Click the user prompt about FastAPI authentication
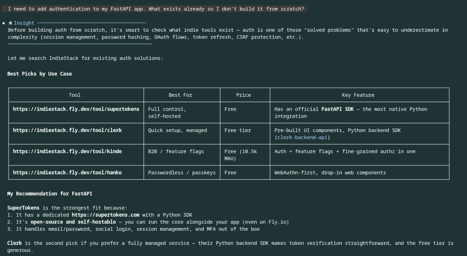Screen dimensions: 467x256 (156, 9)
